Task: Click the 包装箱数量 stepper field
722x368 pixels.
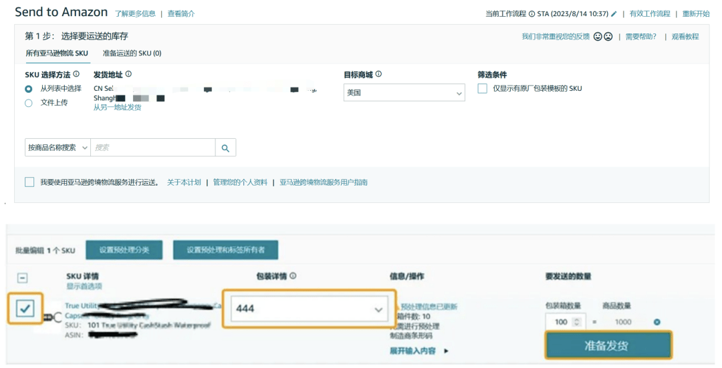Action: 565,322
